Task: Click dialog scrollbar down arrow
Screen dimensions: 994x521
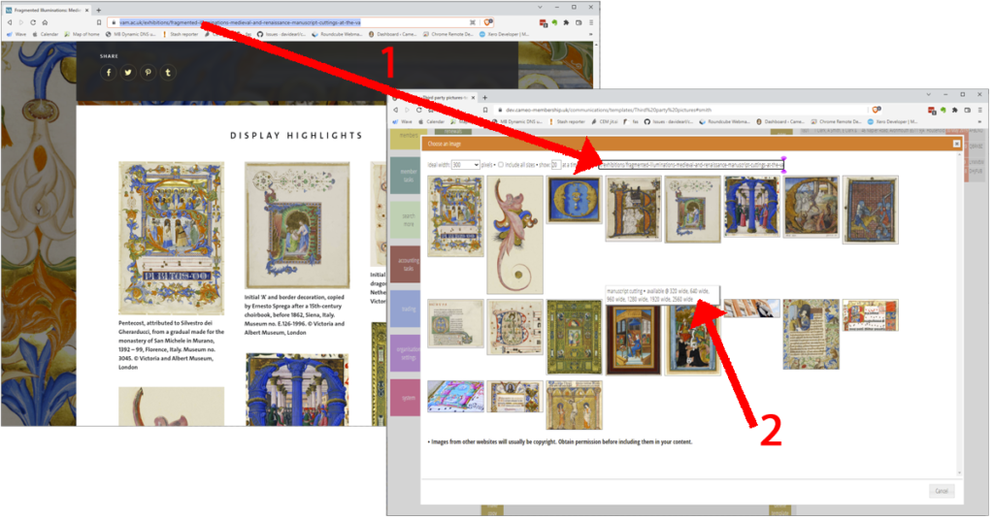Action: (959, 472)
